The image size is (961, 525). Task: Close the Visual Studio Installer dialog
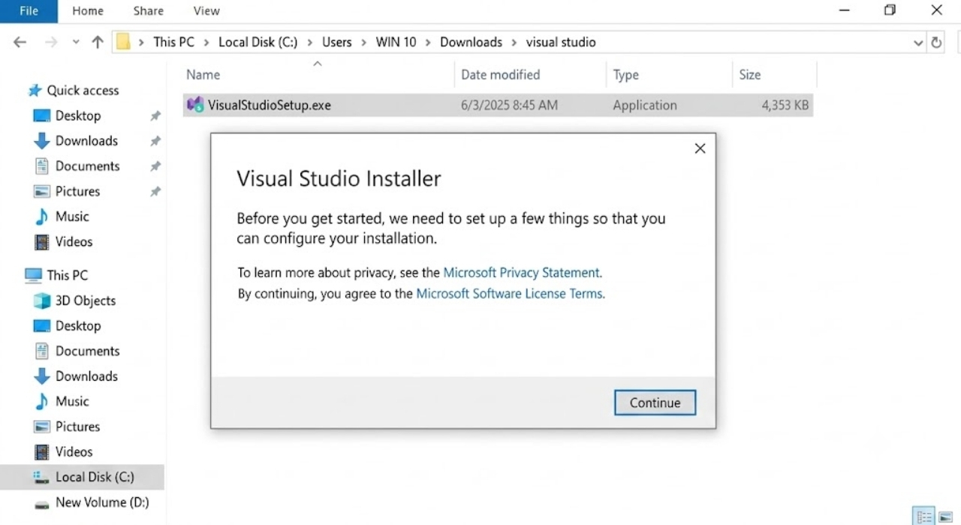(700, 148)
